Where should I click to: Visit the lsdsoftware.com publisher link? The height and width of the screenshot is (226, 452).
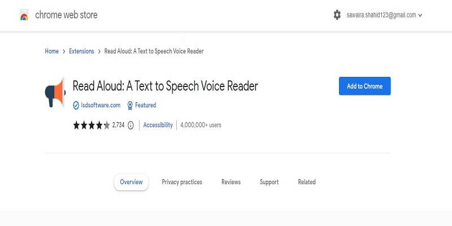point(101,105)
